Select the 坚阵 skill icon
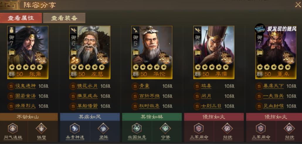This screenshot has height=144, width=302. click(103, 128)
